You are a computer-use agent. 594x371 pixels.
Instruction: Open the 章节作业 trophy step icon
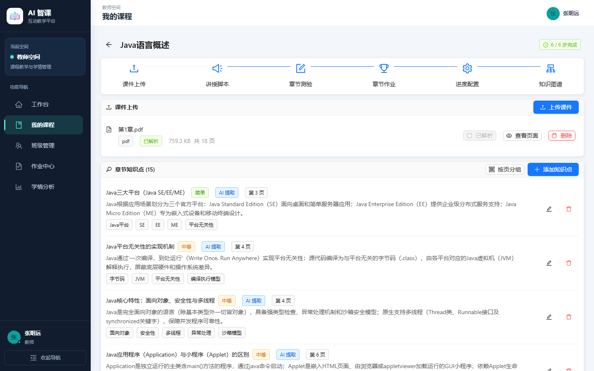click(x=384, y=68)
